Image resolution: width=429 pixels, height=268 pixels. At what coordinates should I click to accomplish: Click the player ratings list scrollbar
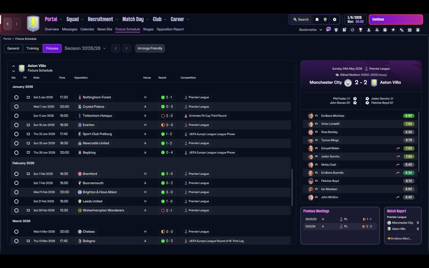click(419, 141)
